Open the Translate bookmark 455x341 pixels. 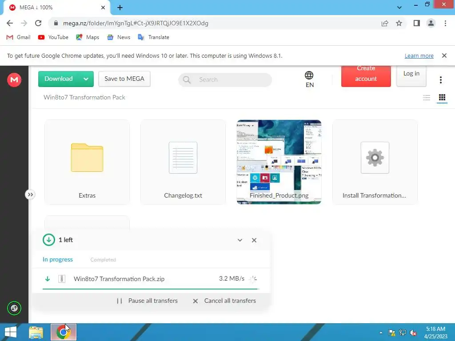pyautogui.click(x=153, y=37)
